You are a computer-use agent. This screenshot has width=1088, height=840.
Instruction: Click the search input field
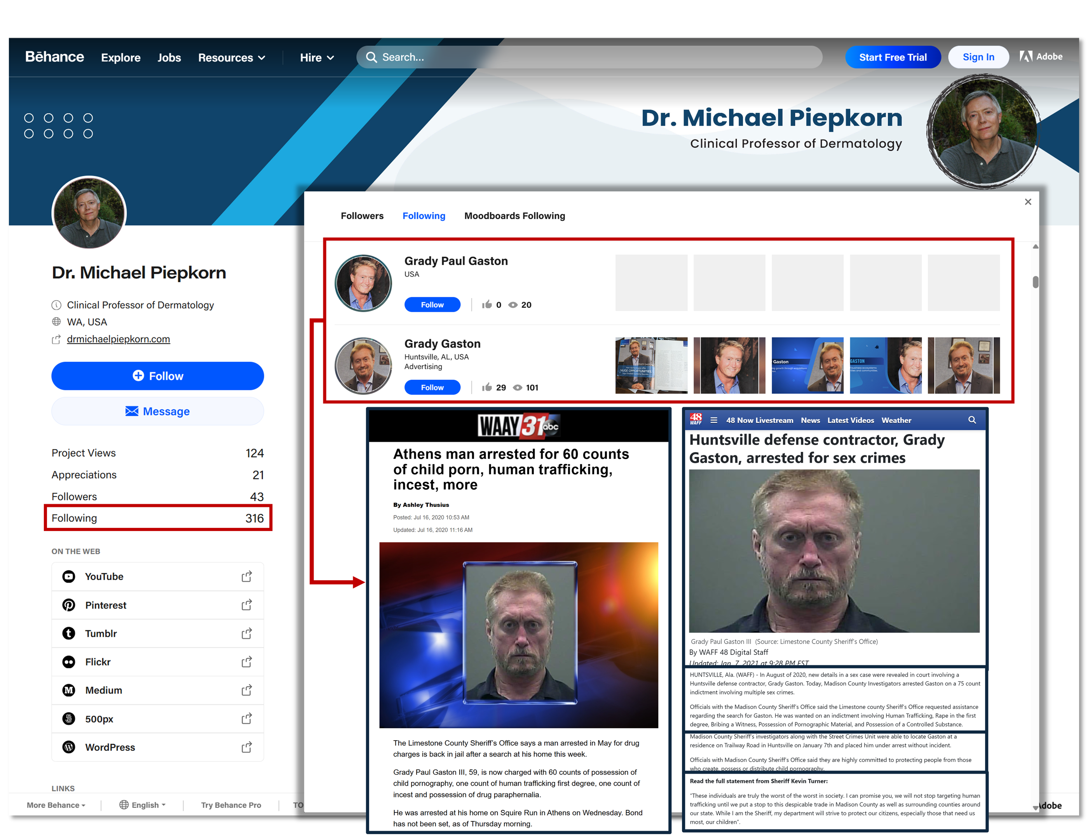(x=589, y=57)
